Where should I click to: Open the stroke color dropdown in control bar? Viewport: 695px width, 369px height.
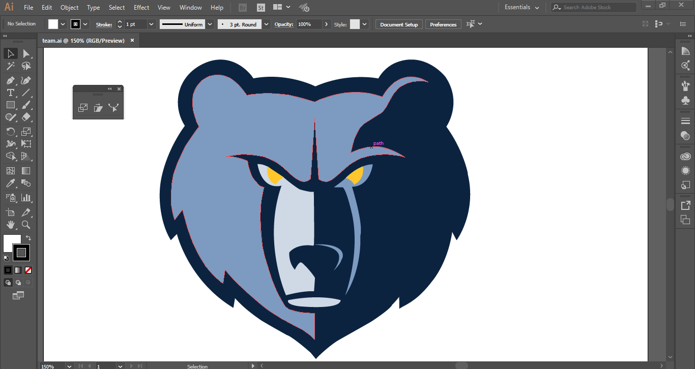pyautogui.click(x=85, y=24)
